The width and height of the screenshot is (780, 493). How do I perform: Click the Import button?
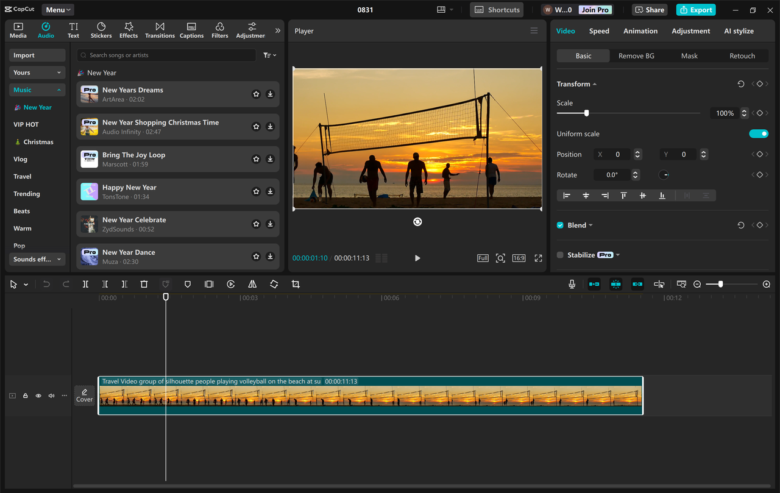click(x=37, y=55)
